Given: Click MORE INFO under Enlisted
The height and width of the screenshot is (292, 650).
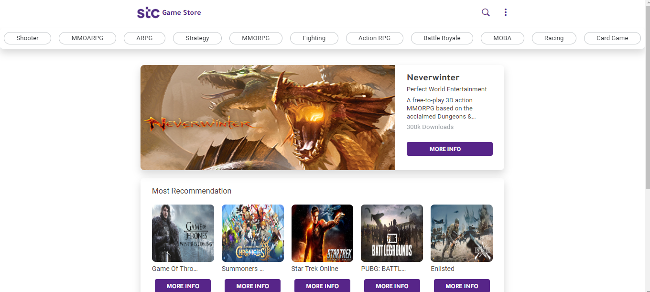Looking at the screenshot, I should (x=461, y=285).
